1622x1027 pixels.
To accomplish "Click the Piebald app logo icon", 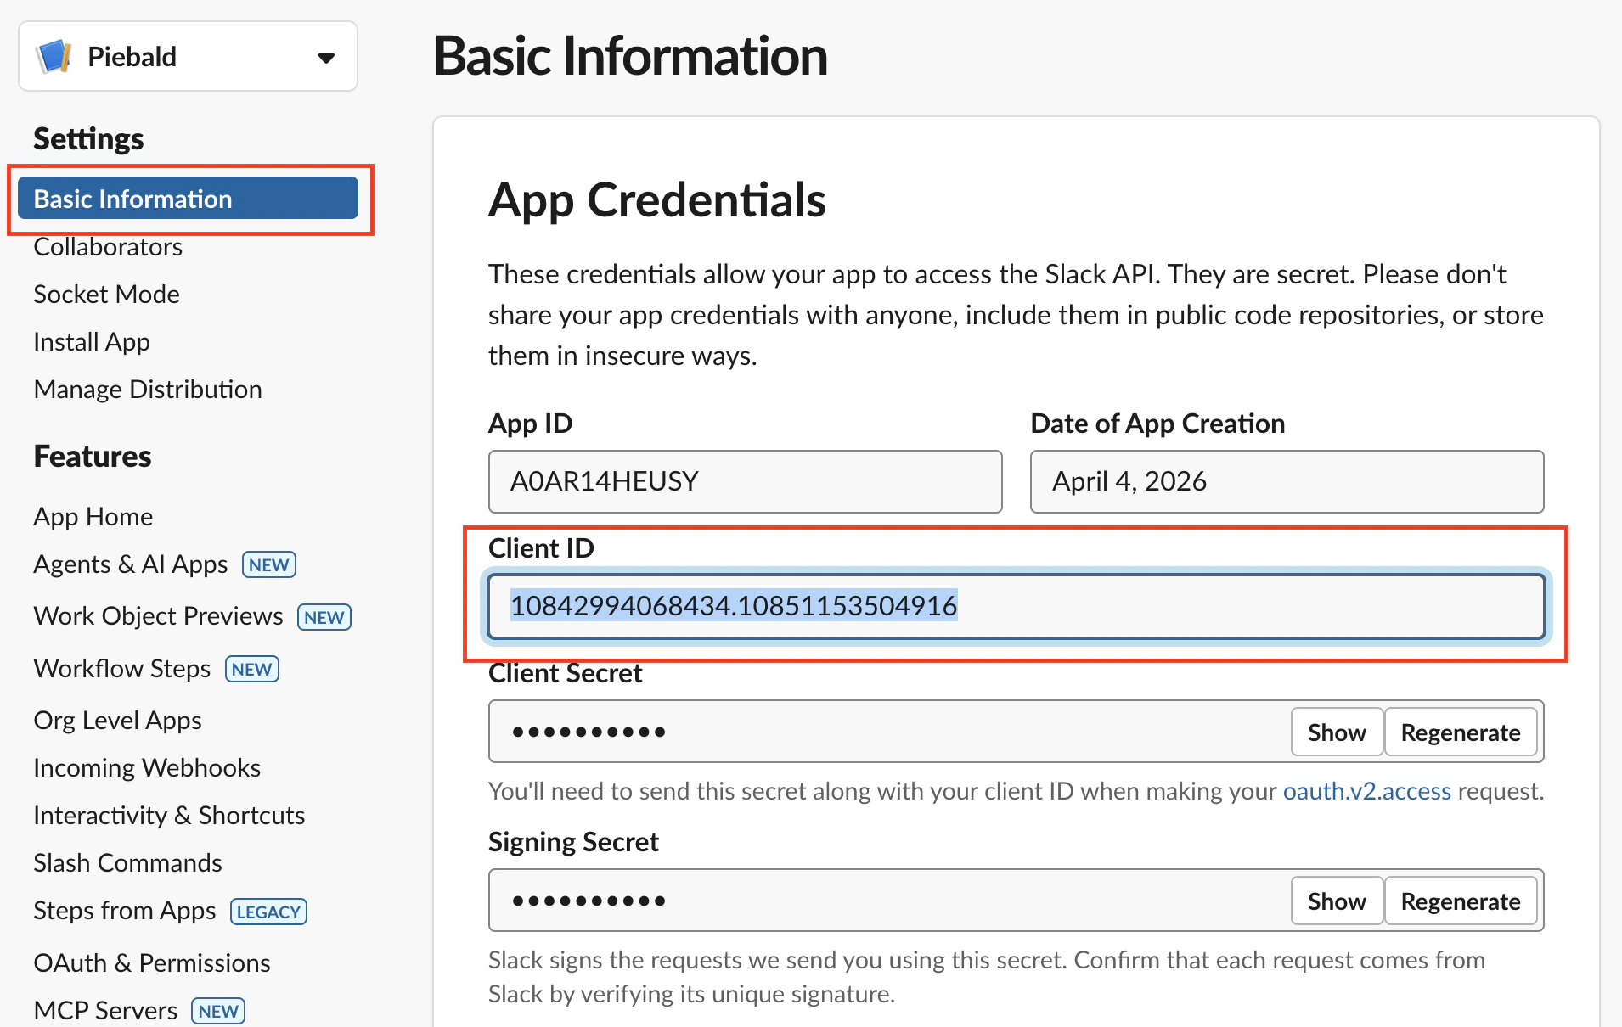I will pos(54,57).
